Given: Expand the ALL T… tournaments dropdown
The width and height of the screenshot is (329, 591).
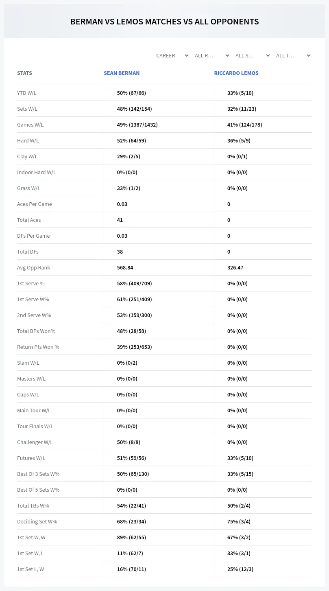Looking at the screenshot, I should [x=292, y=55].
